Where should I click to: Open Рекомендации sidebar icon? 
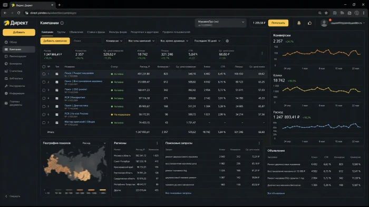pyautogui.click(x=6, y=56)
